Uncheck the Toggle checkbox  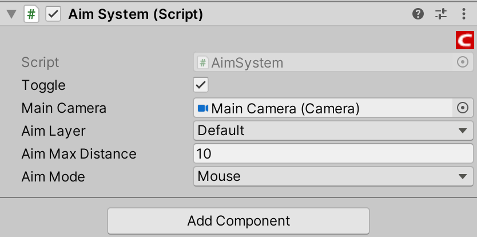(x=201, y=85)
